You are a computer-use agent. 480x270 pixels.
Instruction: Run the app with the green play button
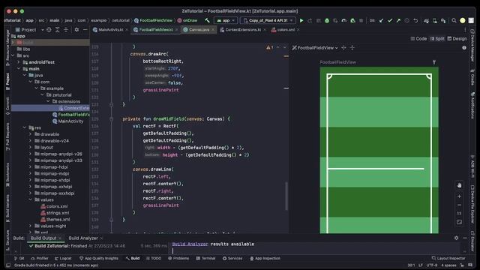pyautogui.click(x=301, y=20)
